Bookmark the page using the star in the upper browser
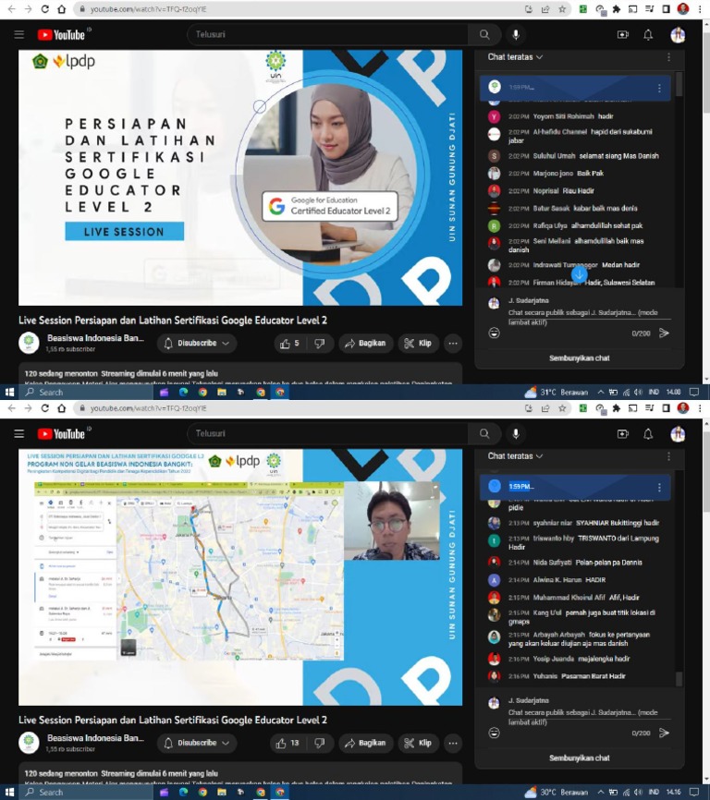Screen dimensions: 710x800 click(562, 8)
